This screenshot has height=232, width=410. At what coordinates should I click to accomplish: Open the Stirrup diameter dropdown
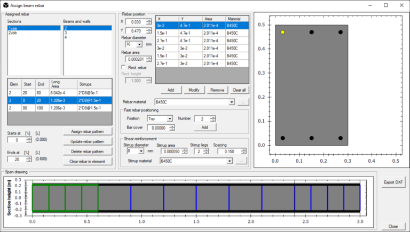(x=140, y=151)
